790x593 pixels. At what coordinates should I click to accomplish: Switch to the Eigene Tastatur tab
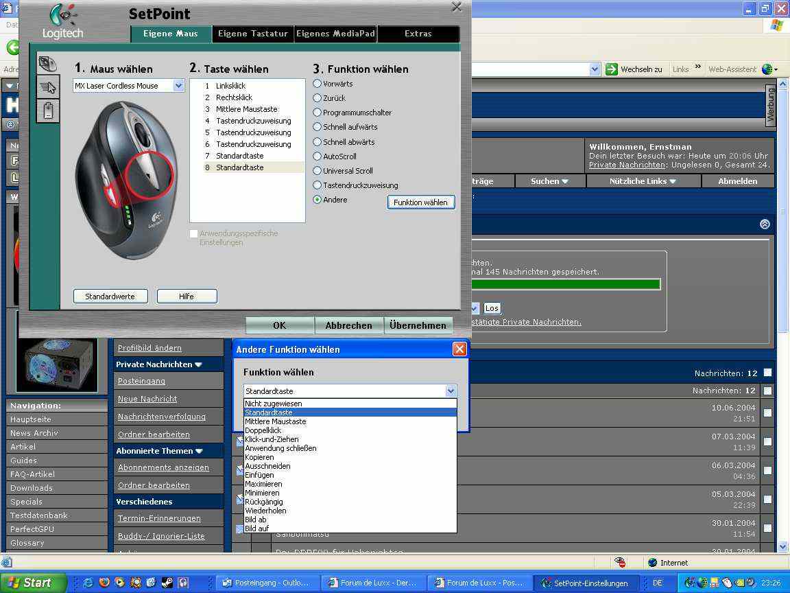point(253,34)
